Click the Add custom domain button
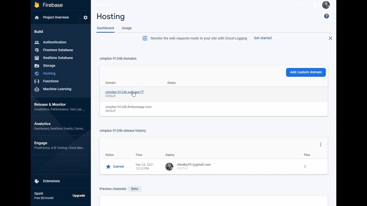This screenshot has height=206, width=367. click(306, 72)
